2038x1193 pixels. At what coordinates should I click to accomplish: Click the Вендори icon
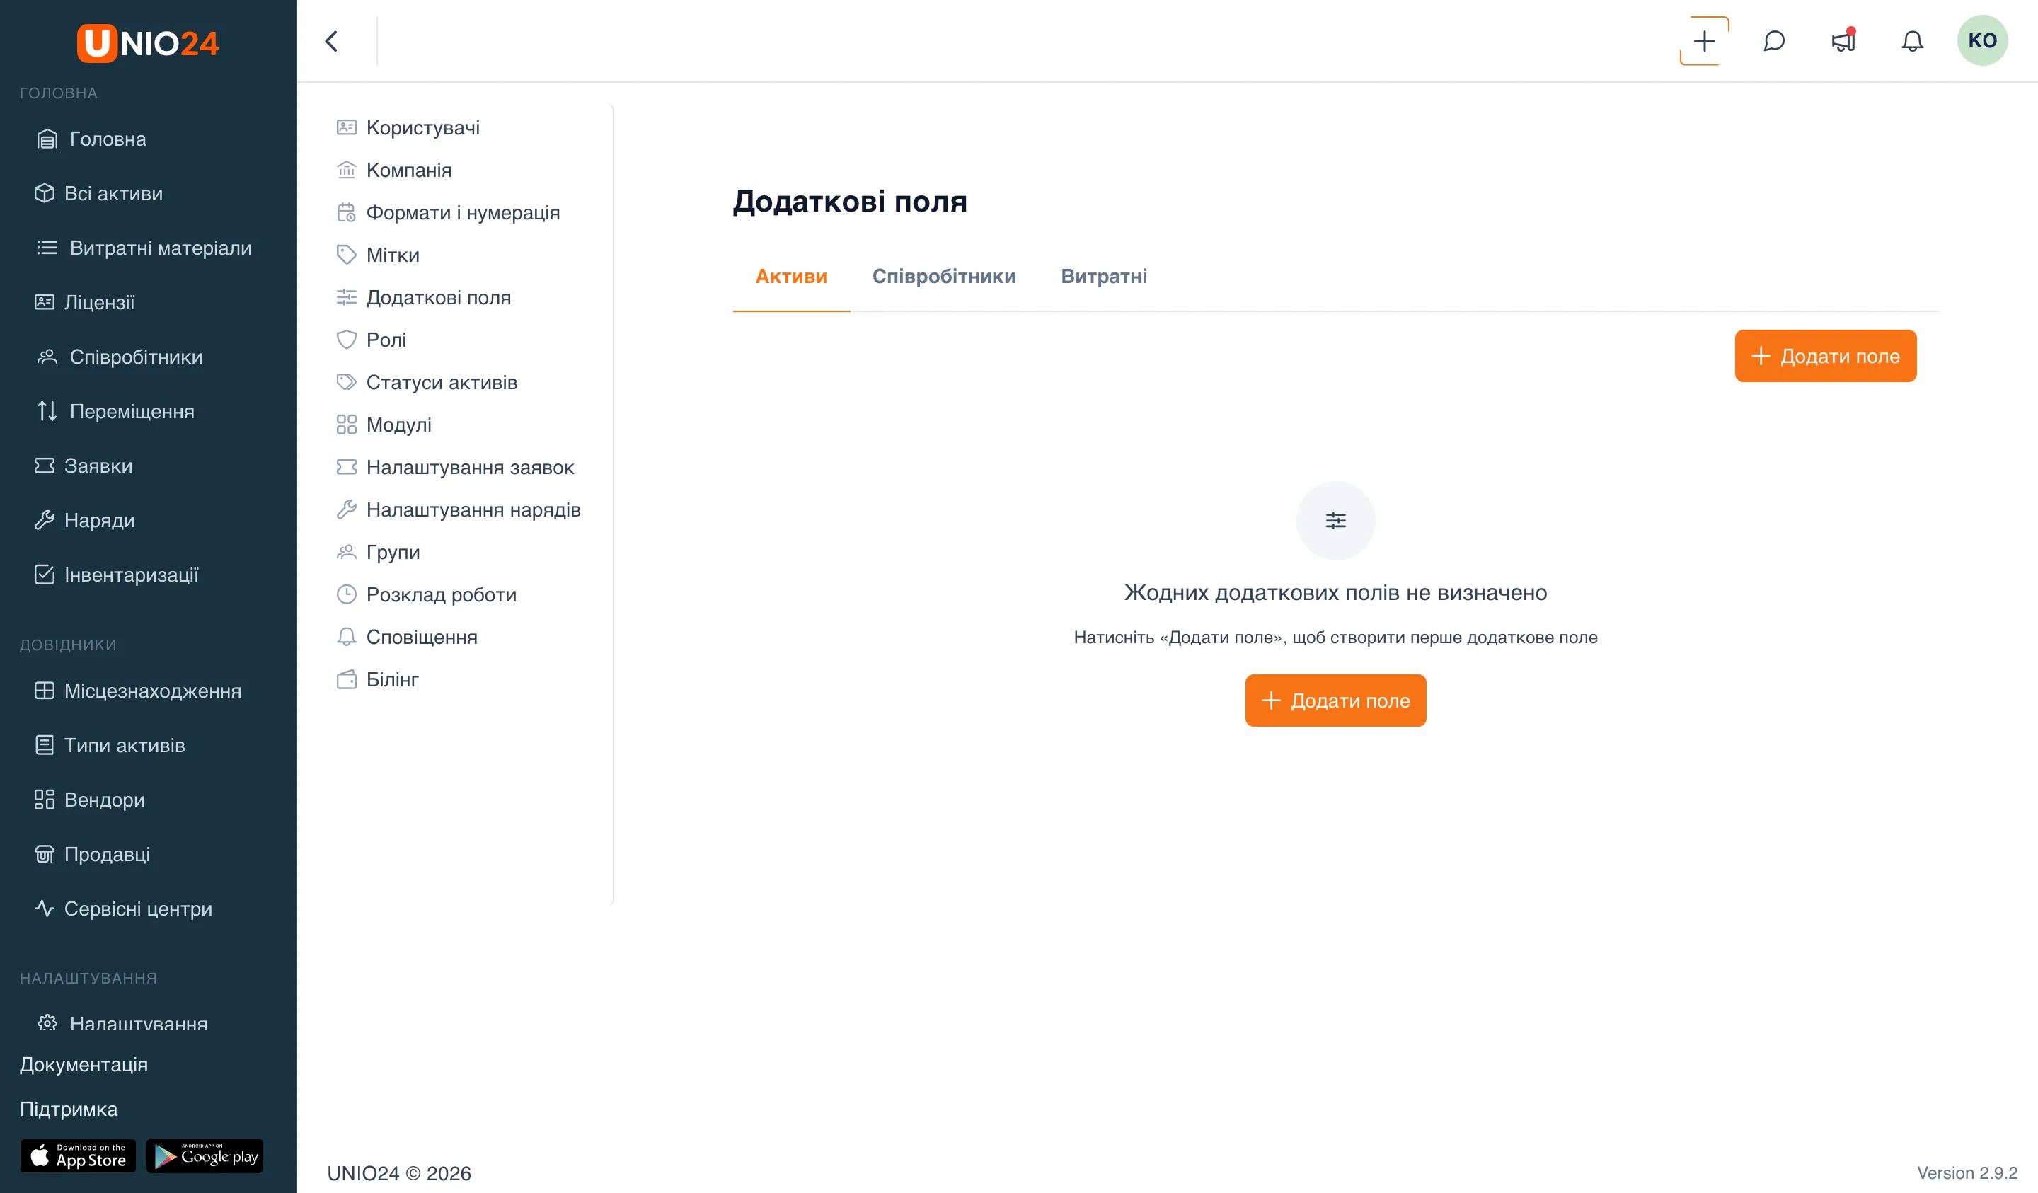[45, 800]
